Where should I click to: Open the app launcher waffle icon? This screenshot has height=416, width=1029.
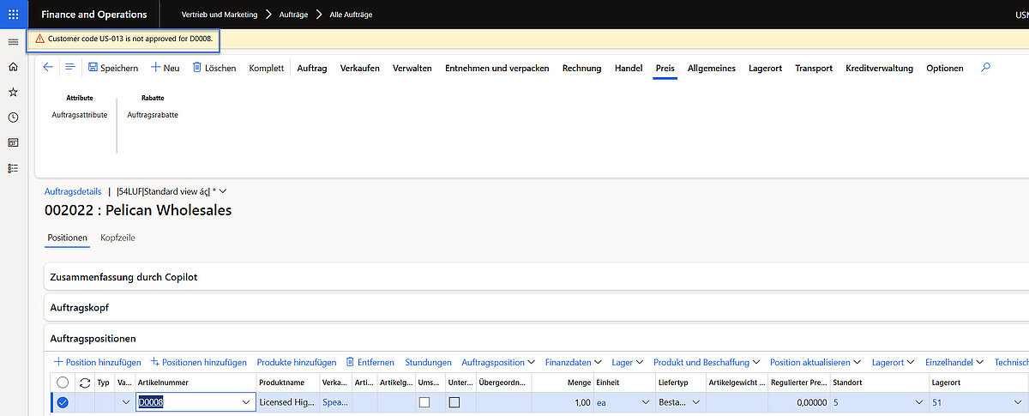click(13, 15)
